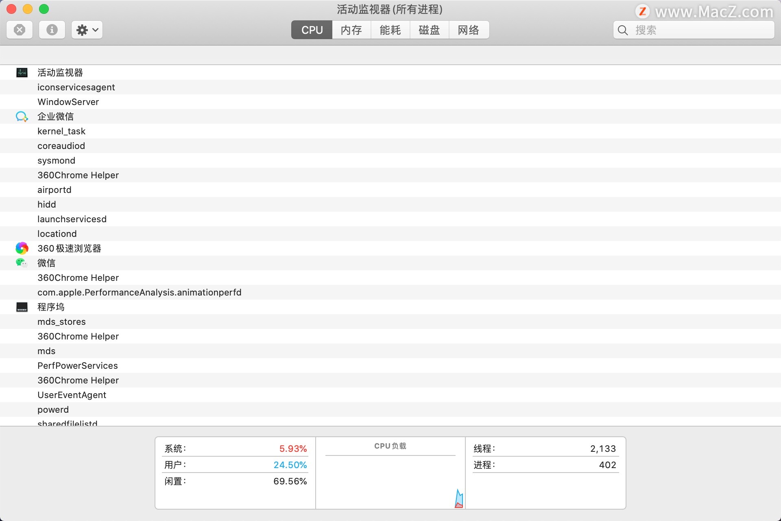Click the 进程 402 count

pyautogui.click(x=607, y=465)
